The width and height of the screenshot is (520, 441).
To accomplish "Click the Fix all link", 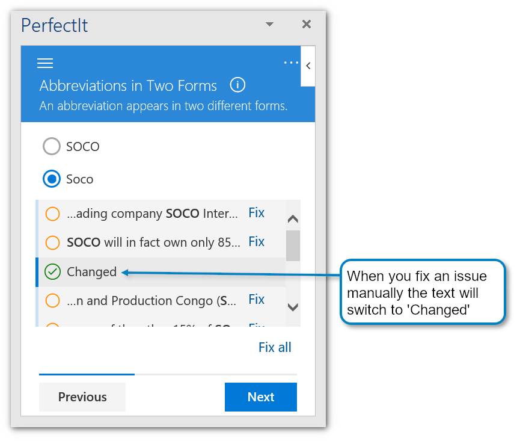I will tap(275, 347).
